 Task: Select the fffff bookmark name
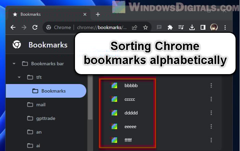(x=128, y=140)
